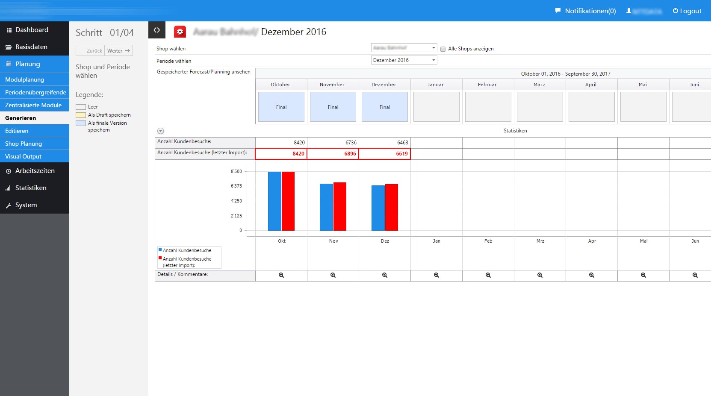Viewport: 711px width, 396px height.
Task: Toggle the sidebar collapse arrows icon
Action: [157, 30]
